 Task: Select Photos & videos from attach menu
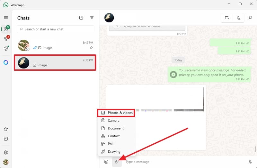(116, 113)
